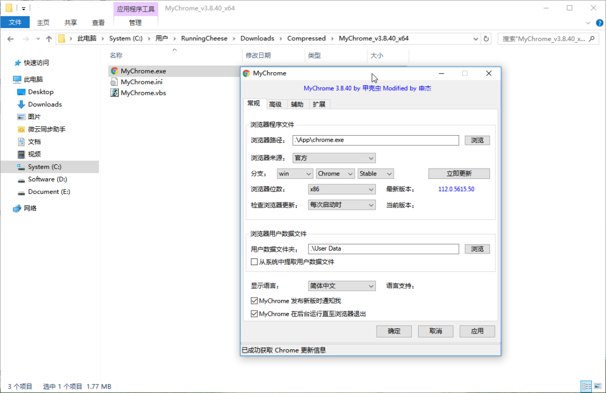This screenshot has height=393, width=606.
Task: Open the win branch dropdown
Action: point(295,174)
